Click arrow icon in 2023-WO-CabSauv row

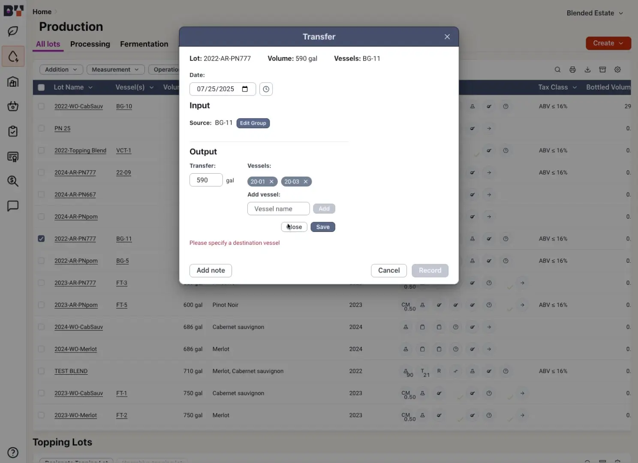coord(522,393)
